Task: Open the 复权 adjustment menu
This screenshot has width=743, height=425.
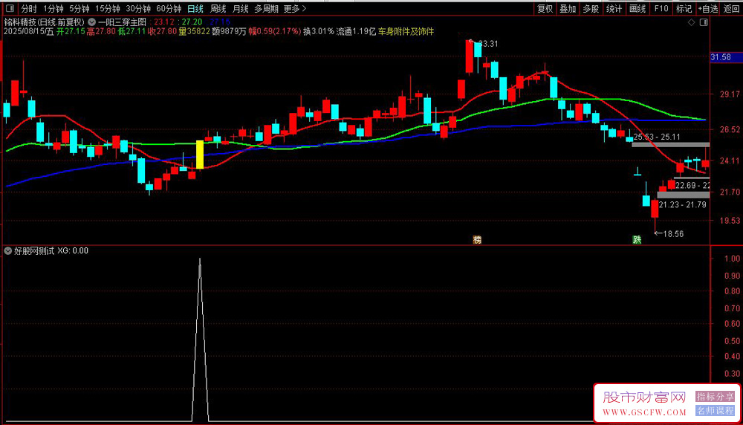Action: click(545, 8)
